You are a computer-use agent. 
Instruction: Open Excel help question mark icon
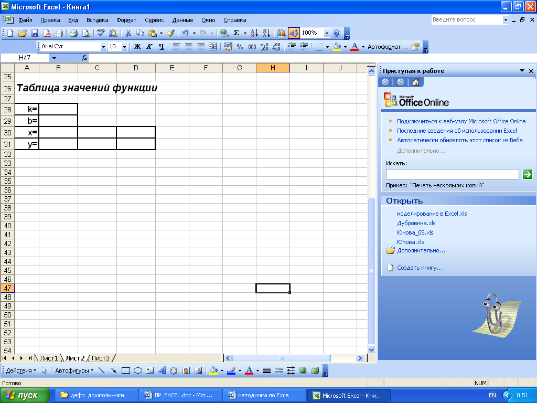coord(337,33)
